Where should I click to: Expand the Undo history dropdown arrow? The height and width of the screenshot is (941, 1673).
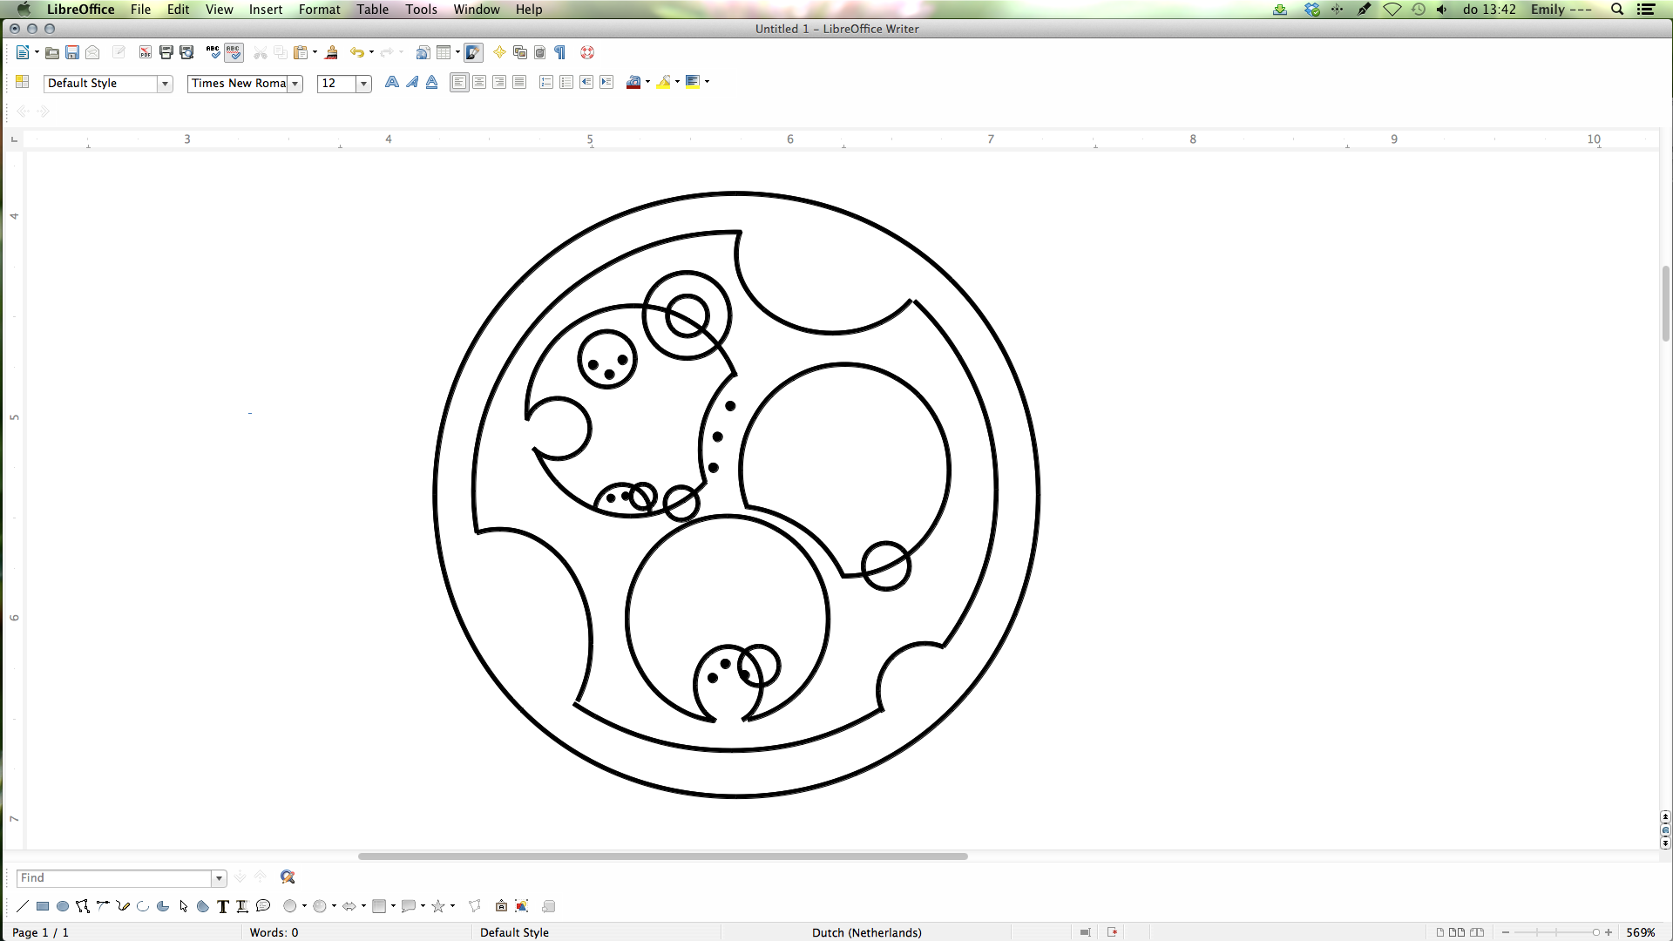point(372,53)
